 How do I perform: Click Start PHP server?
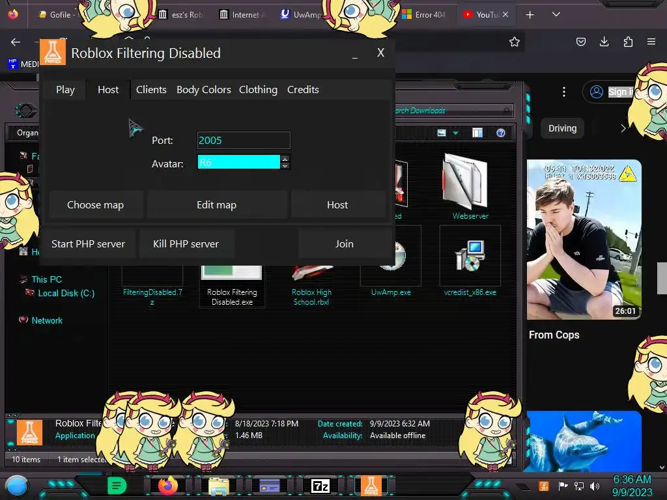click(88, 244)
